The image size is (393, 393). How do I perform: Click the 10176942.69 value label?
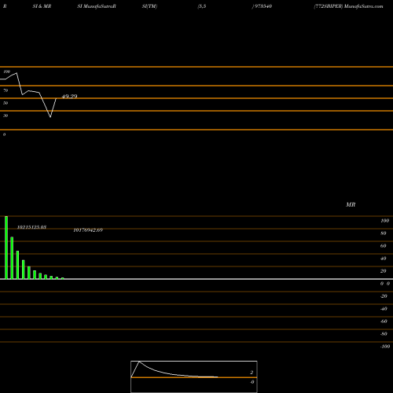click(x=88, y=230)
